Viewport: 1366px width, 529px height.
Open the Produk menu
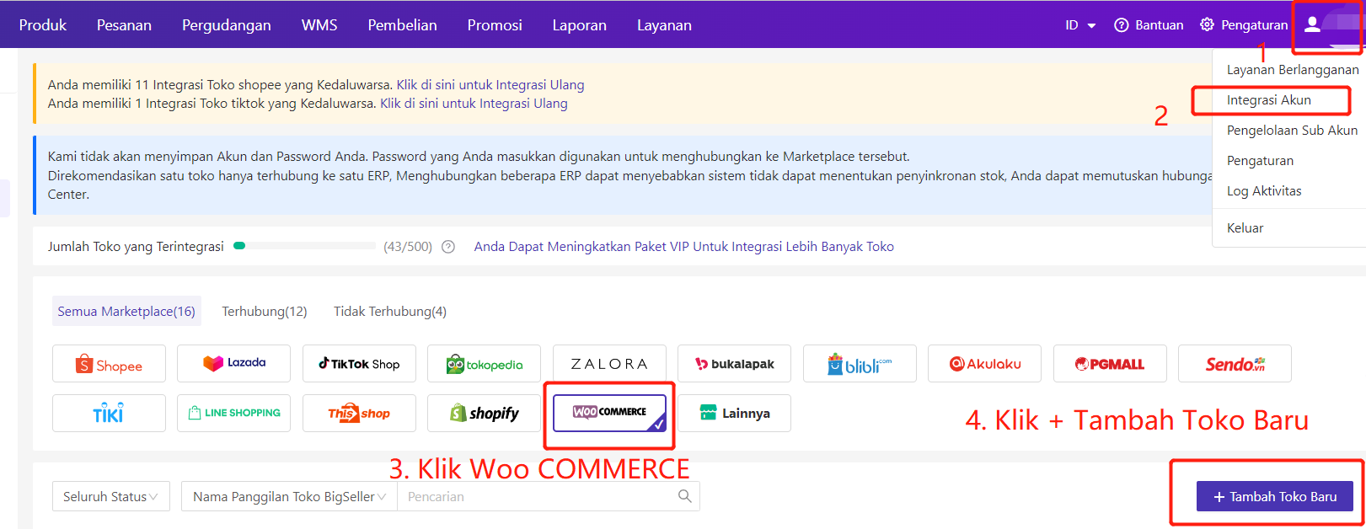click(43, 25)
